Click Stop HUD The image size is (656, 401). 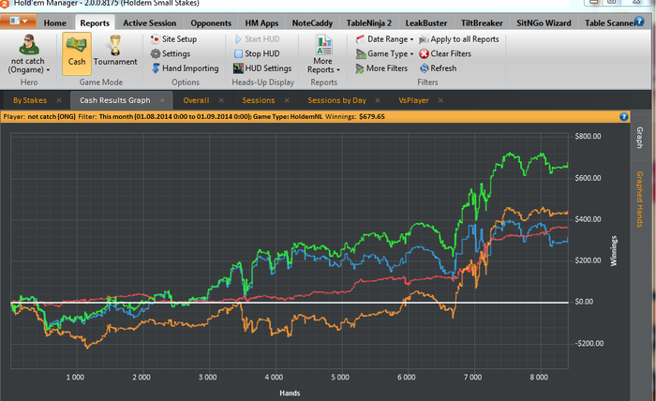click(x=257, y=53)
